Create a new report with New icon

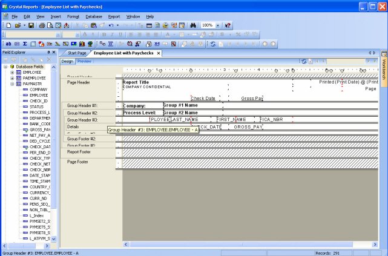pos(8,25)
